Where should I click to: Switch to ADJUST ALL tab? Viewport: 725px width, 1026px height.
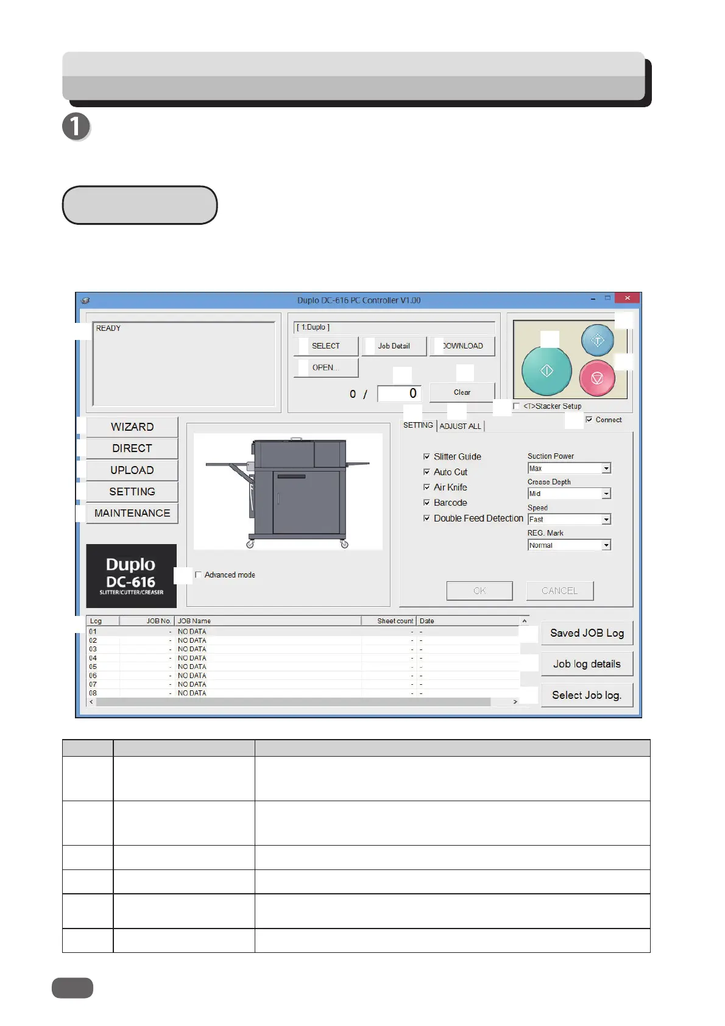pyautogui.click(x=461, y=426)
